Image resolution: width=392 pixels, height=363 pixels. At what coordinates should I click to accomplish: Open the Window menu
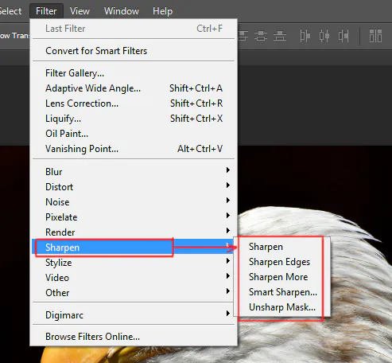tap(122, 11)
